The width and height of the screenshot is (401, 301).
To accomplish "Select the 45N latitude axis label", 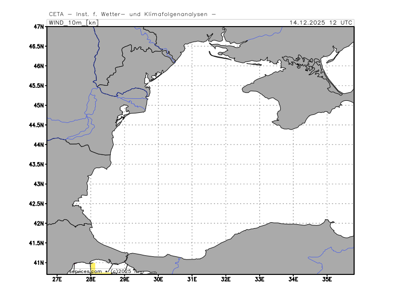I will tap(38, 105).
